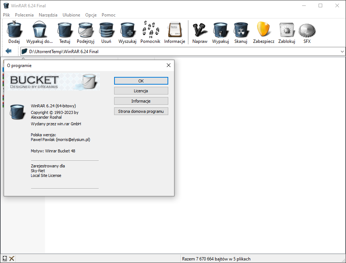Viewport: 346px width, 263px height.
Task: Open Wyszukaj search tool
Action: click(127, 29)
